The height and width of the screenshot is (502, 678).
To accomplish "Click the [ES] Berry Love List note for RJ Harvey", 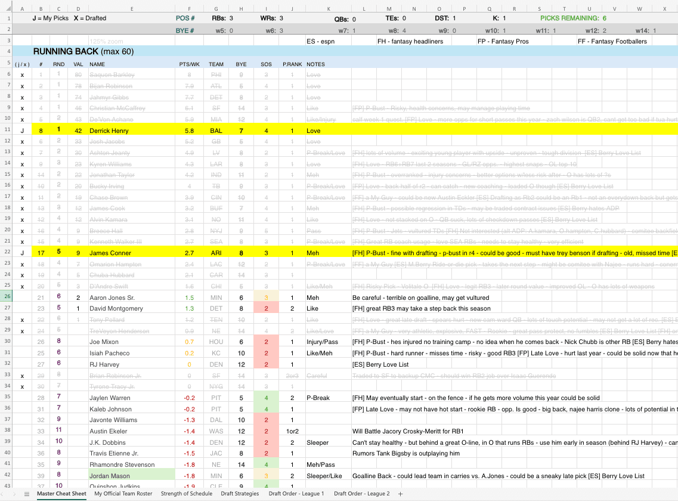I will point(380,364).
